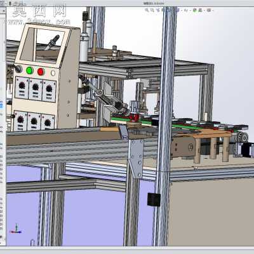The image size is (254, 254).
Task: Click the Zoom to Fit view icon
Action: [146, 10]
